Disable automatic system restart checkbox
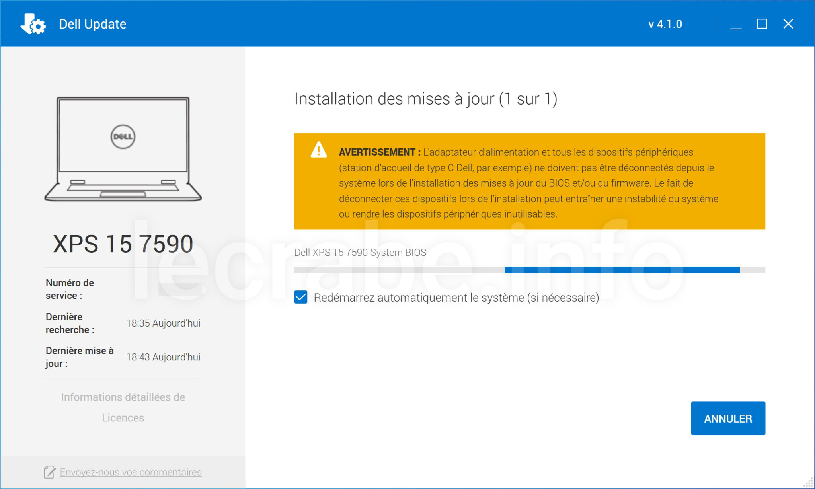The image size is (815, 489). (x=301, y=296)
